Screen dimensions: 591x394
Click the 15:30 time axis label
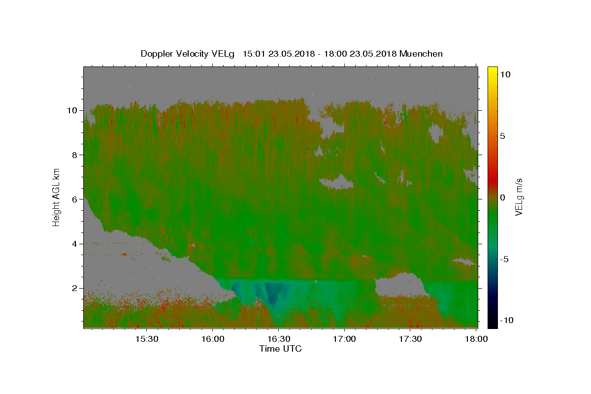146,339
